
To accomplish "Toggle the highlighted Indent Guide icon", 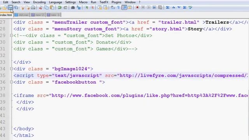I will [x=124, y=7].
